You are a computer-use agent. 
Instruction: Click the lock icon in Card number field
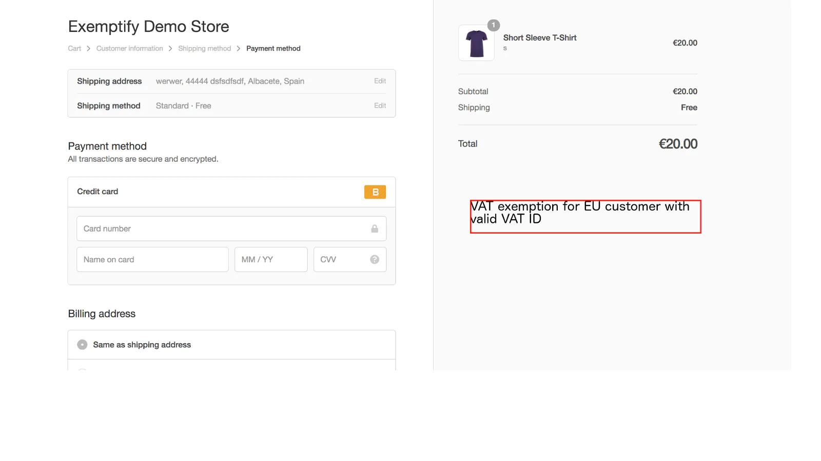pyautogui.click(x=375, y=228)
